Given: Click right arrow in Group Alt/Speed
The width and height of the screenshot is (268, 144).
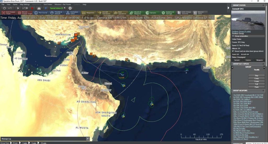Looking at the screenshot, I should coord(264,67).
